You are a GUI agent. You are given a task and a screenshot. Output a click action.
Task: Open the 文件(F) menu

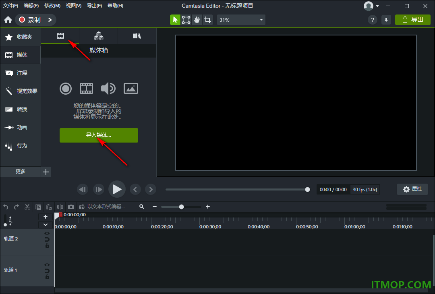pos(10,6)
